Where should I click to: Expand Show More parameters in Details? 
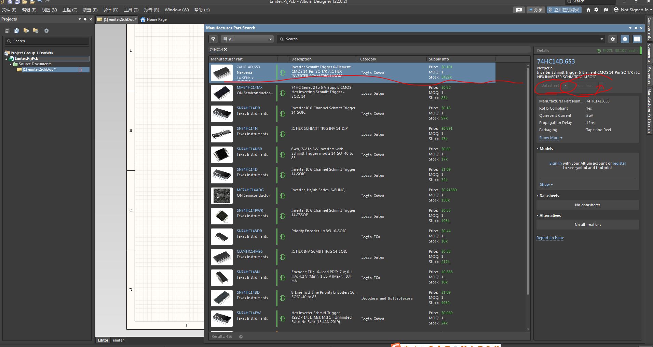(x=550, y=138)
